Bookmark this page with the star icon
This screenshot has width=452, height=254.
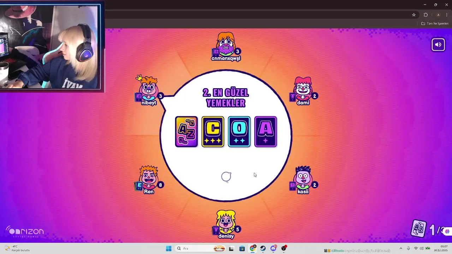[414, 15]
